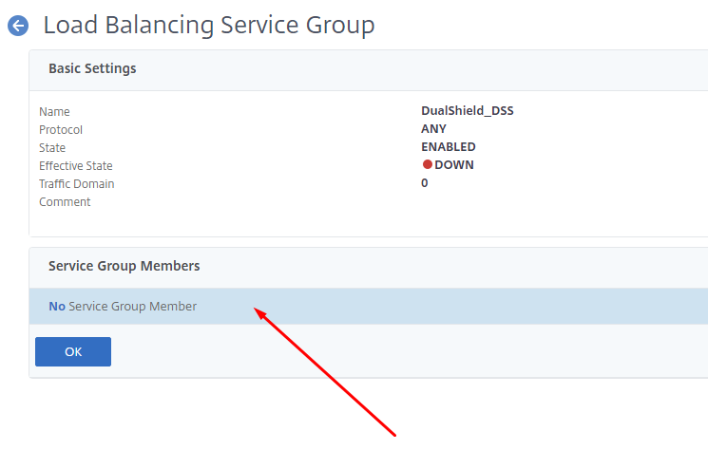Click the Service Group Members header
This screenshot has height=451, width=708.
tap(124, 266)
